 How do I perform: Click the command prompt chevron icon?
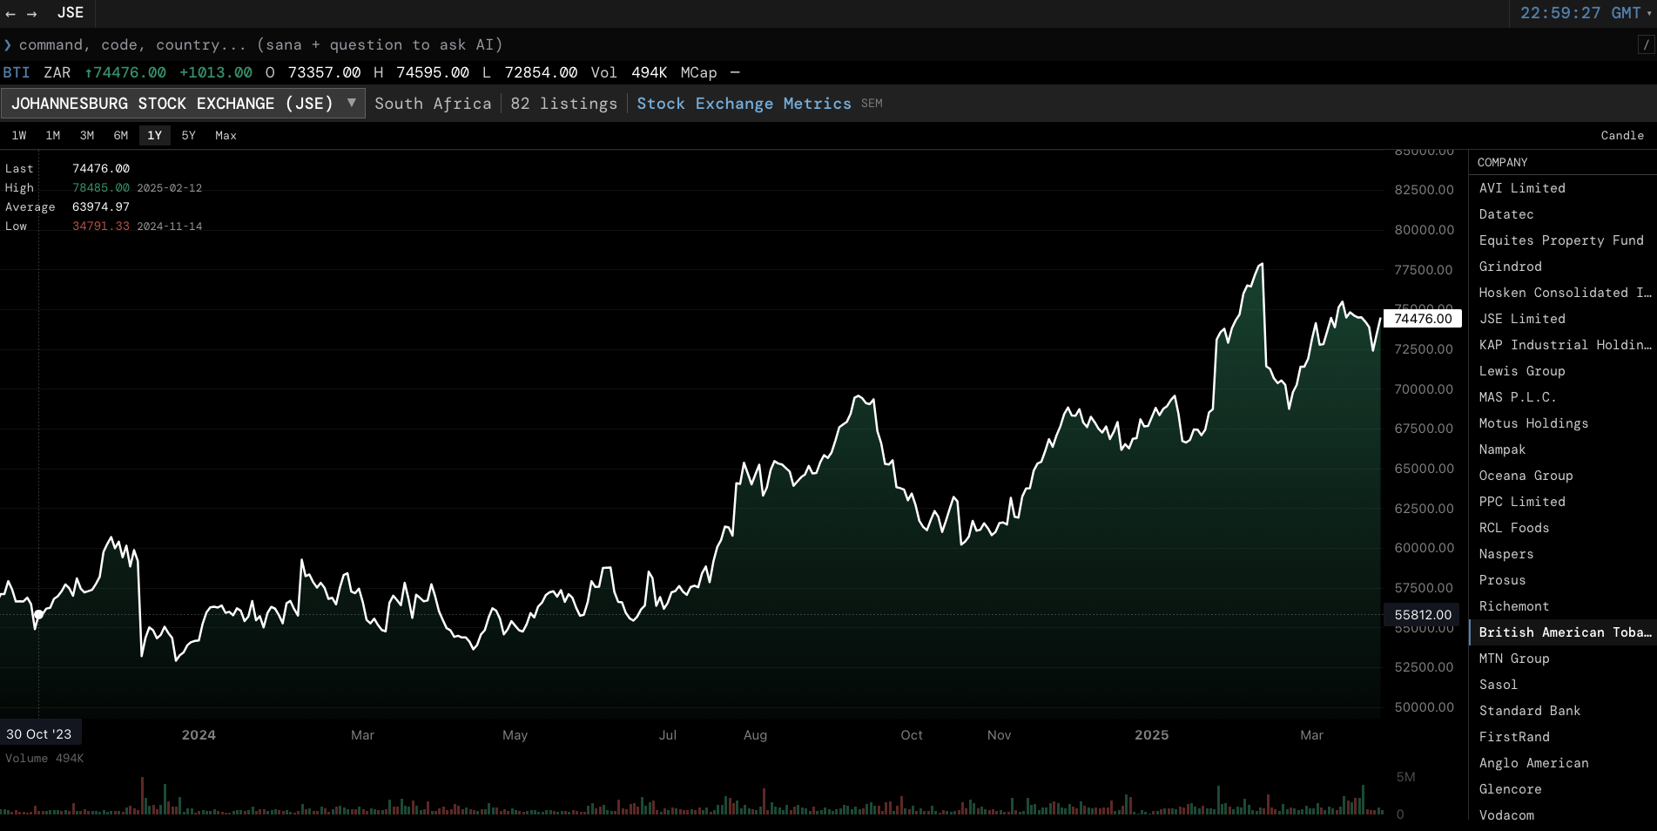[8, 44]
